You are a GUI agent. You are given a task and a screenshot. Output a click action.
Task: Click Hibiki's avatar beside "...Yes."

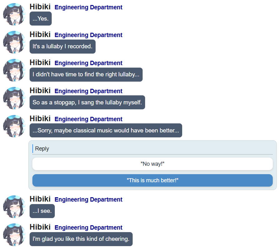click(x=14, y=14)
